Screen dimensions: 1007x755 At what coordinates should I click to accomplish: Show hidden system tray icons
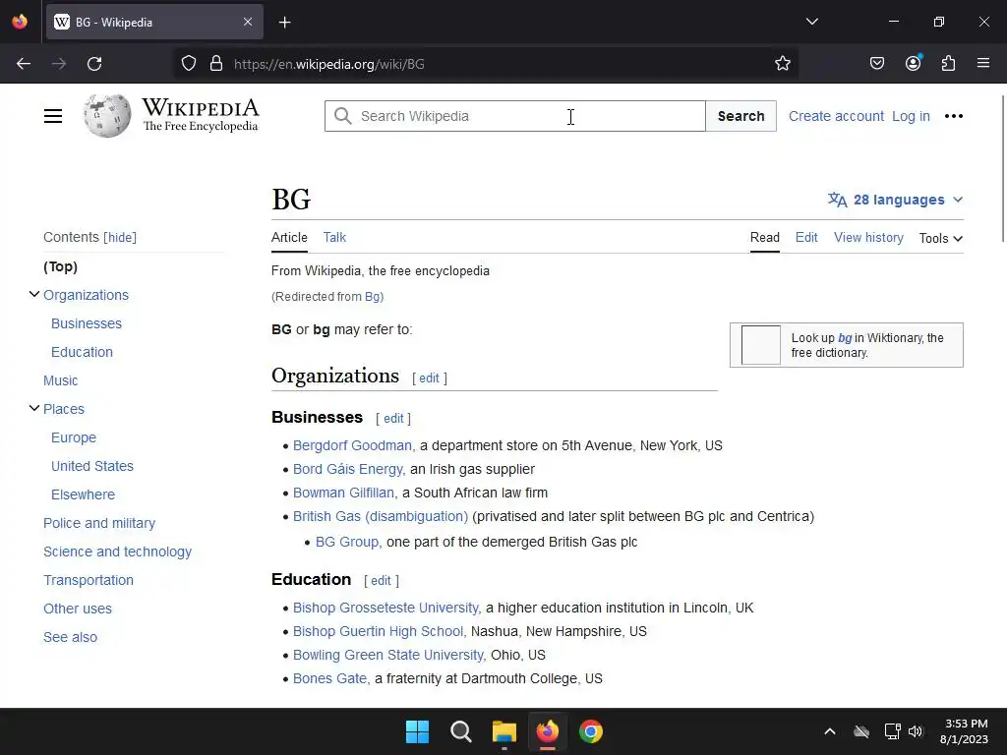click(x=830, y=731)
